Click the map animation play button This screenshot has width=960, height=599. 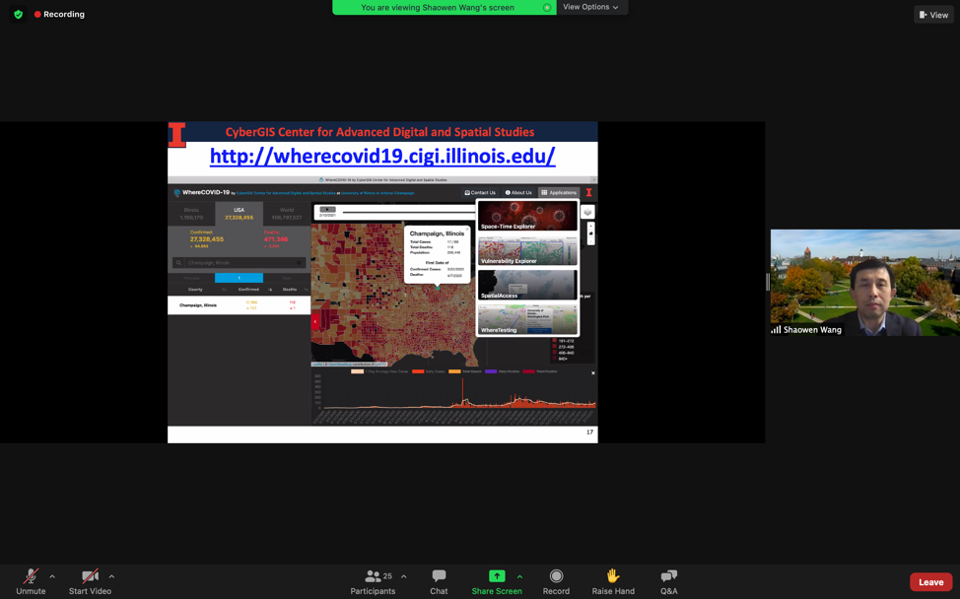pyautogui.click(x=327, y=209)
